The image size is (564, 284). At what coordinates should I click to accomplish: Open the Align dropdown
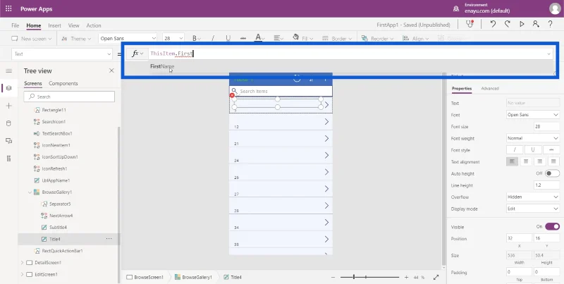[415, 39]
